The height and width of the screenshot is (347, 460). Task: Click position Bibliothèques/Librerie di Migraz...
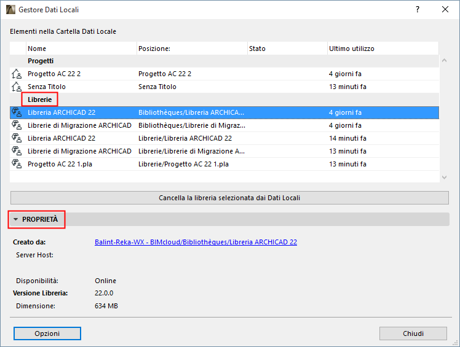point(192,125)
